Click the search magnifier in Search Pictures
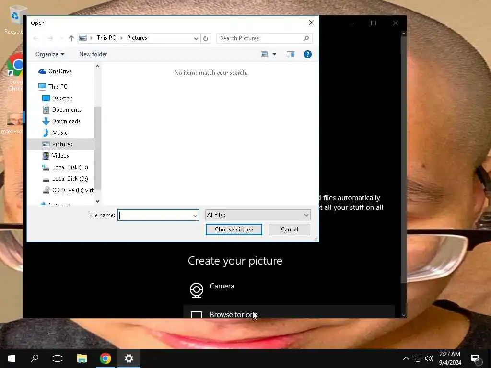491x368 pixels. (x=306, y=38)
